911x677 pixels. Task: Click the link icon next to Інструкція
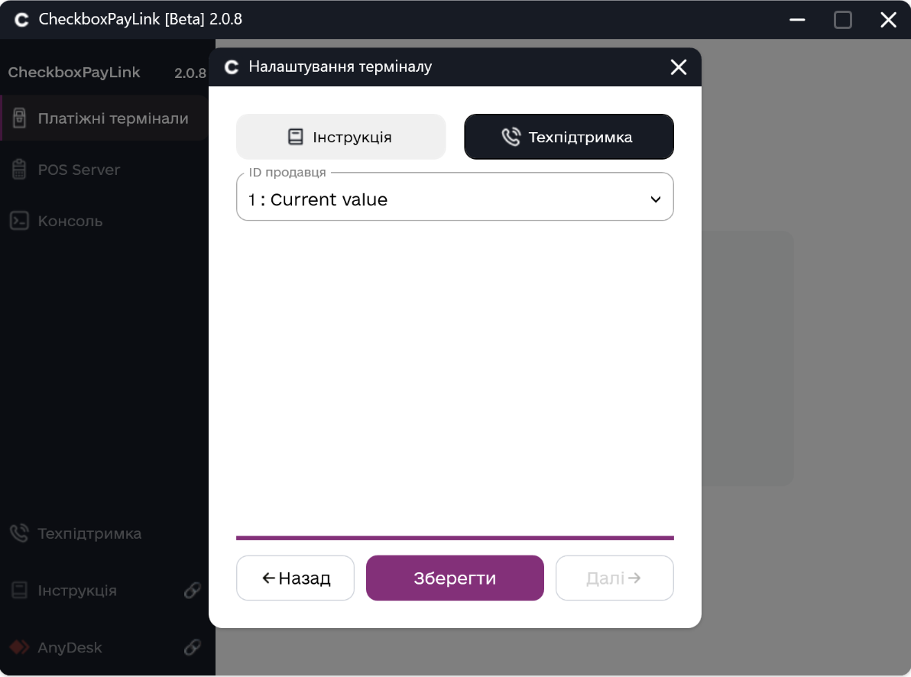tap(192, 591)
